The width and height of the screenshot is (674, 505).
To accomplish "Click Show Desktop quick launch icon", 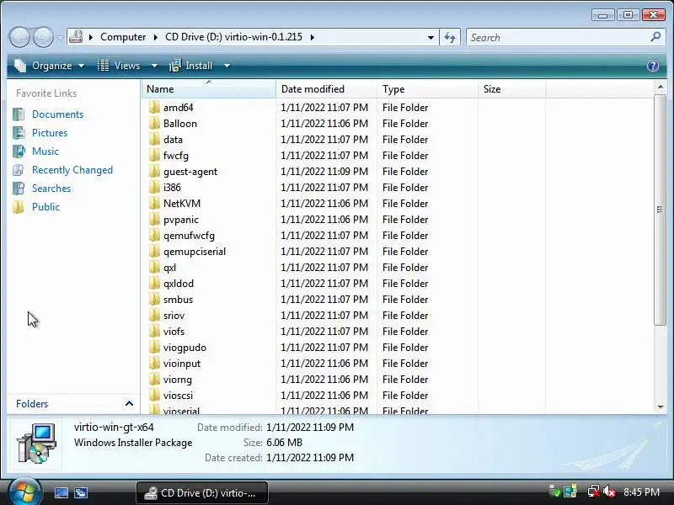I will coord(61,492).
